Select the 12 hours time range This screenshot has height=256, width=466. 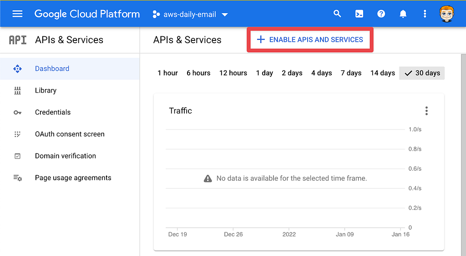click(233, 73)
